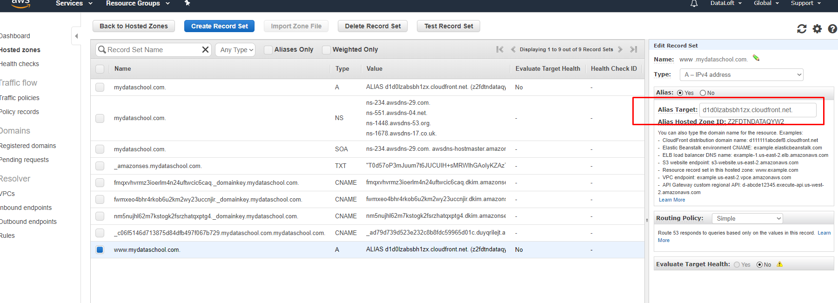Sort by the Name column header
Screen dimensions: 838x303
point(123,68)
